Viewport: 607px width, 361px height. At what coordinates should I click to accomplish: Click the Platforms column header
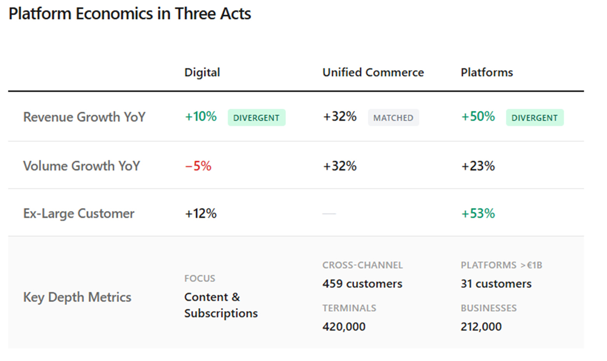[x=486, y=72]
